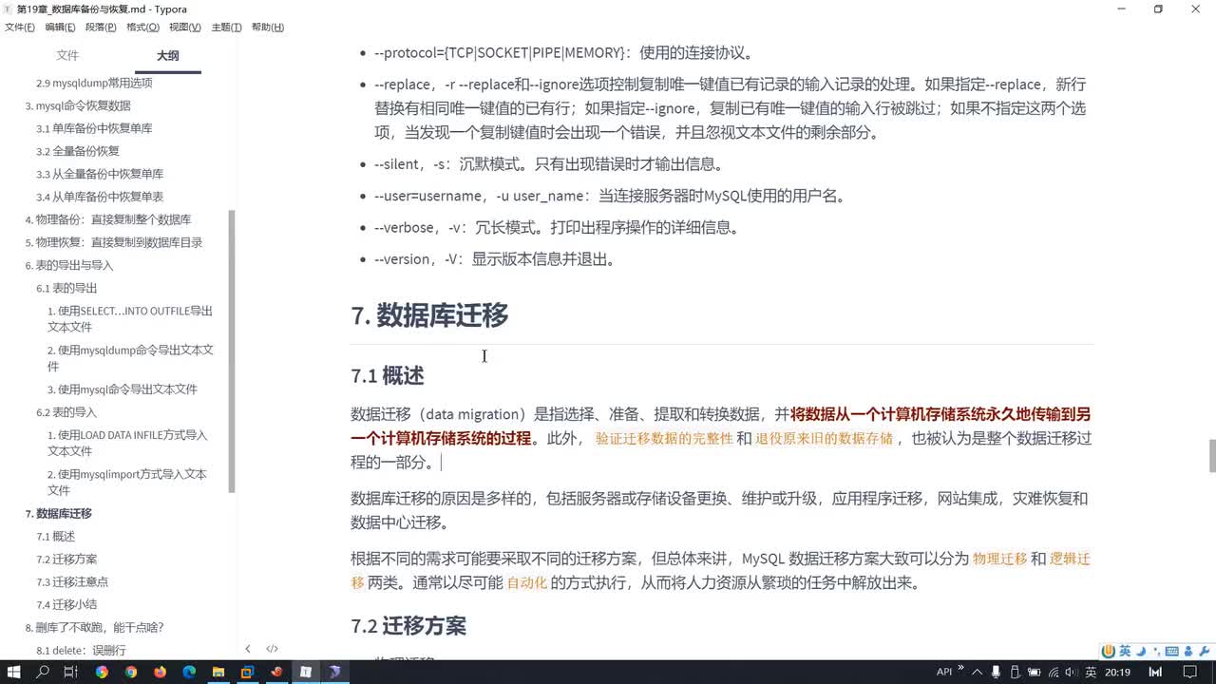1216x684 pixels.
Task: Go to outline 8. 删库了不敢跑，能干点啥？
Action: click(94, 627)
